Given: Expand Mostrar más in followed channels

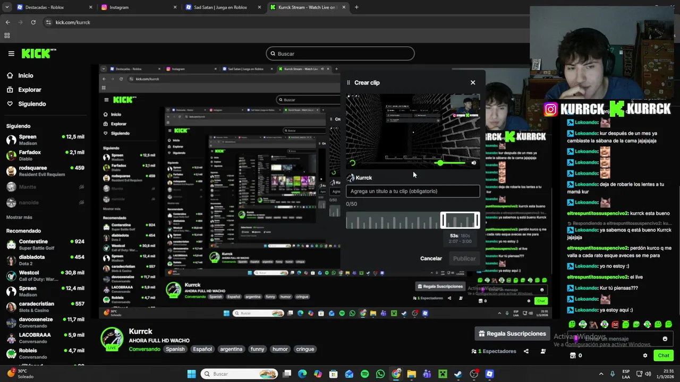Looking at the screenshot, I should click(x=19, y=217).
